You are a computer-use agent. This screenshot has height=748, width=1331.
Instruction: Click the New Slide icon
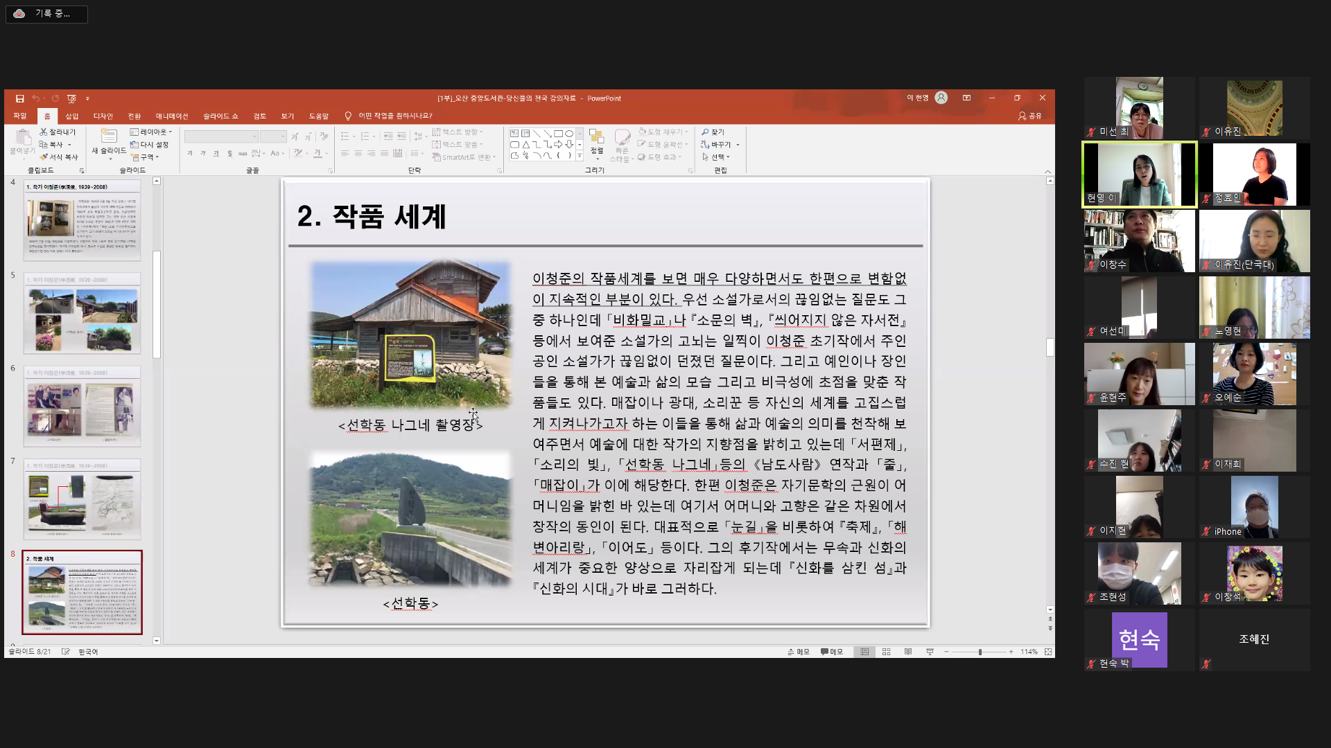coord(108,137)
